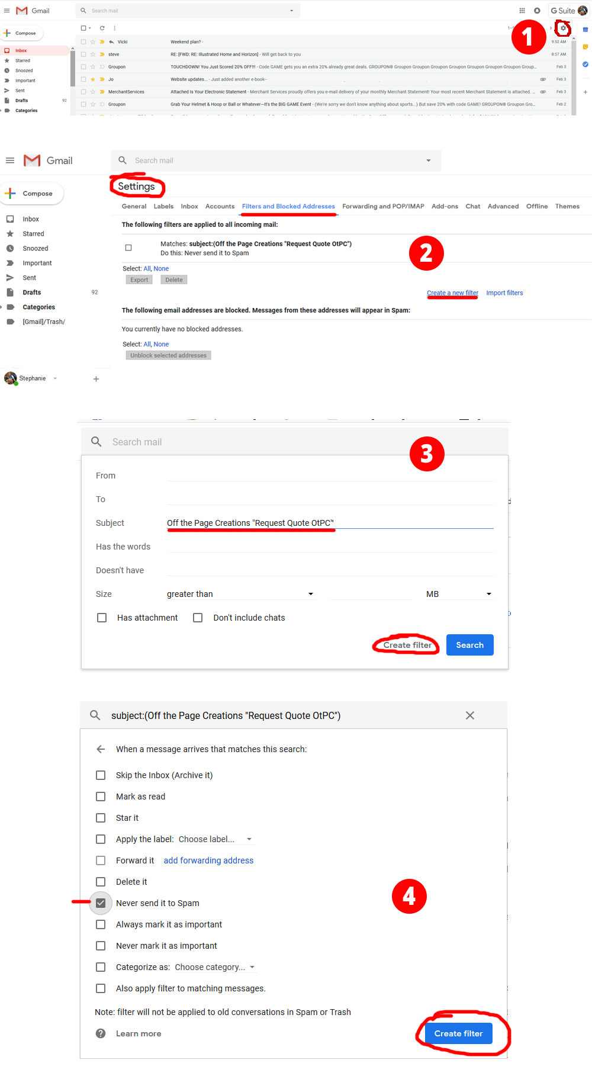The width and height of the screenshot is (592, 1079).
Task: Unstar the email from Jo
Action: 93,79
